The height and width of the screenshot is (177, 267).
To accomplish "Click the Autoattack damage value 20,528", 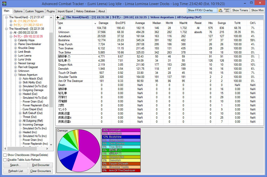I will pos(101,36).
